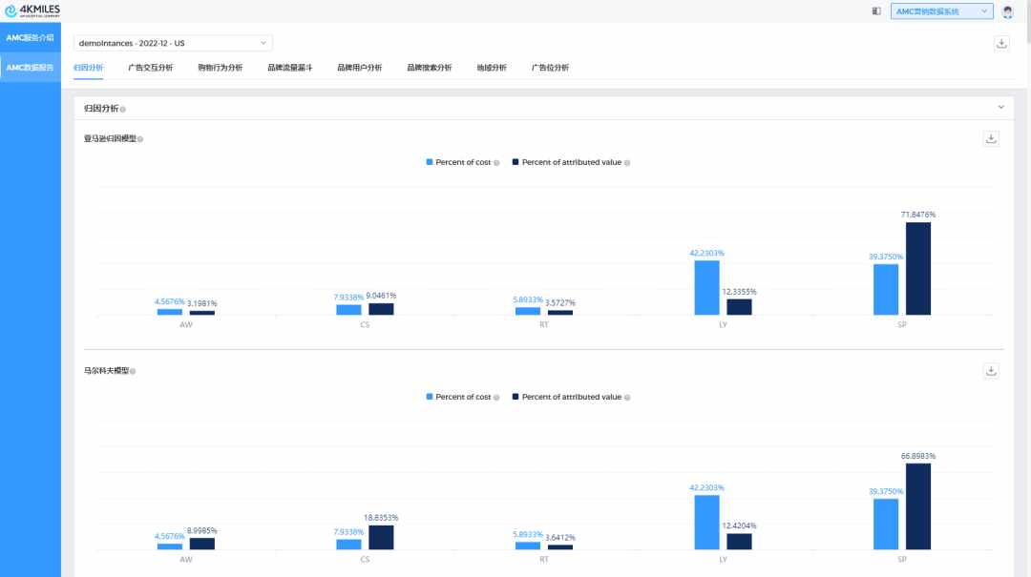This screenshot has width=1031, height=577.
Task: Click the 71.8476% SP bar in top chart
Action: point(918,269)
